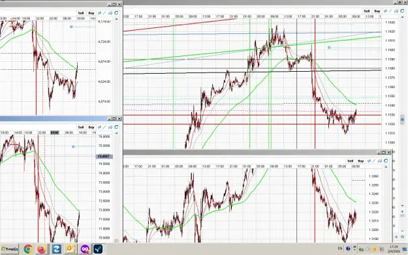
Task: Launch Google Chrome from taskbar
Action: (x=28, y=249)
